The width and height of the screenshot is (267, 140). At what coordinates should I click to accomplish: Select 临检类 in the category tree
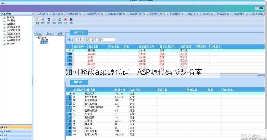pos(44,40)
